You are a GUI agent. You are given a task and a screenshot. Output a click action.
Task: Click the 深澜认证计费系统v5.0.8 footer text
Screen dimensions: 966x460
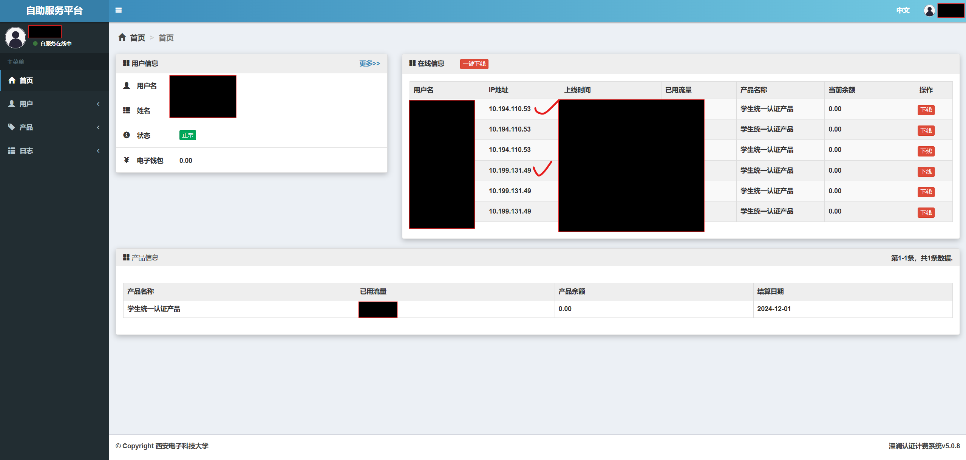[924, 446]
